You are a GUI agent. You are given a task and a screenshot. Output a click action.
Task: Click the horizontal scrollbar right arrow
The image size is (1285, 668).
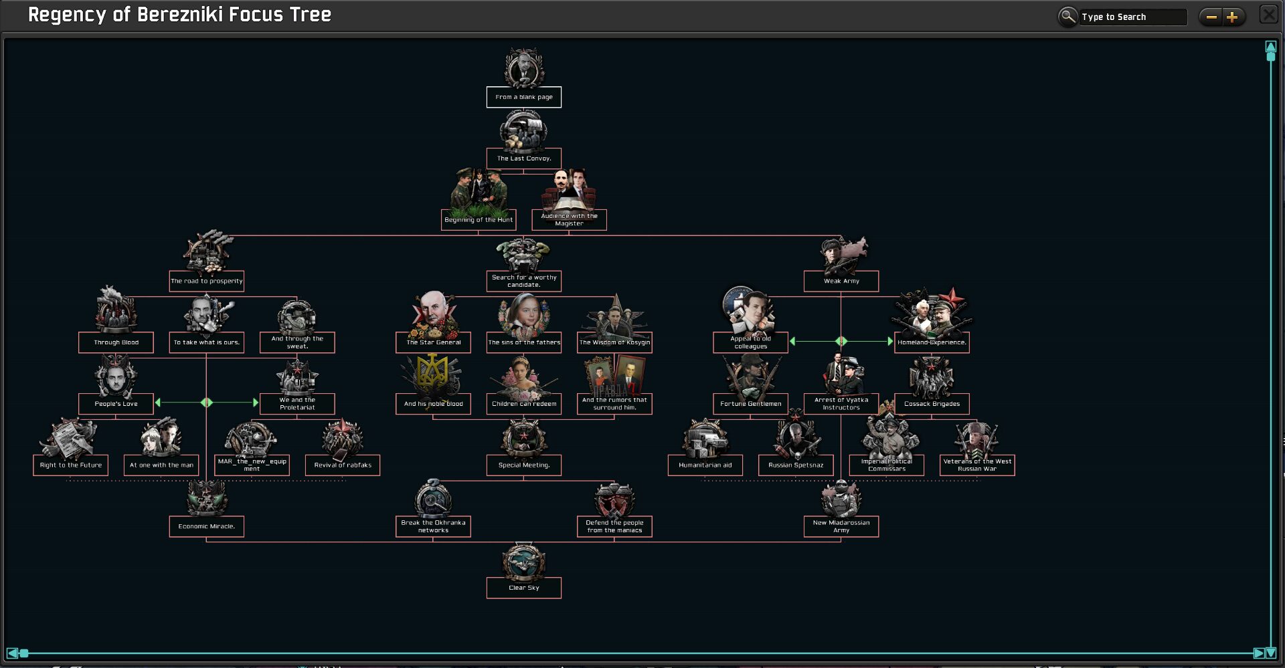tap(1258, 653)
